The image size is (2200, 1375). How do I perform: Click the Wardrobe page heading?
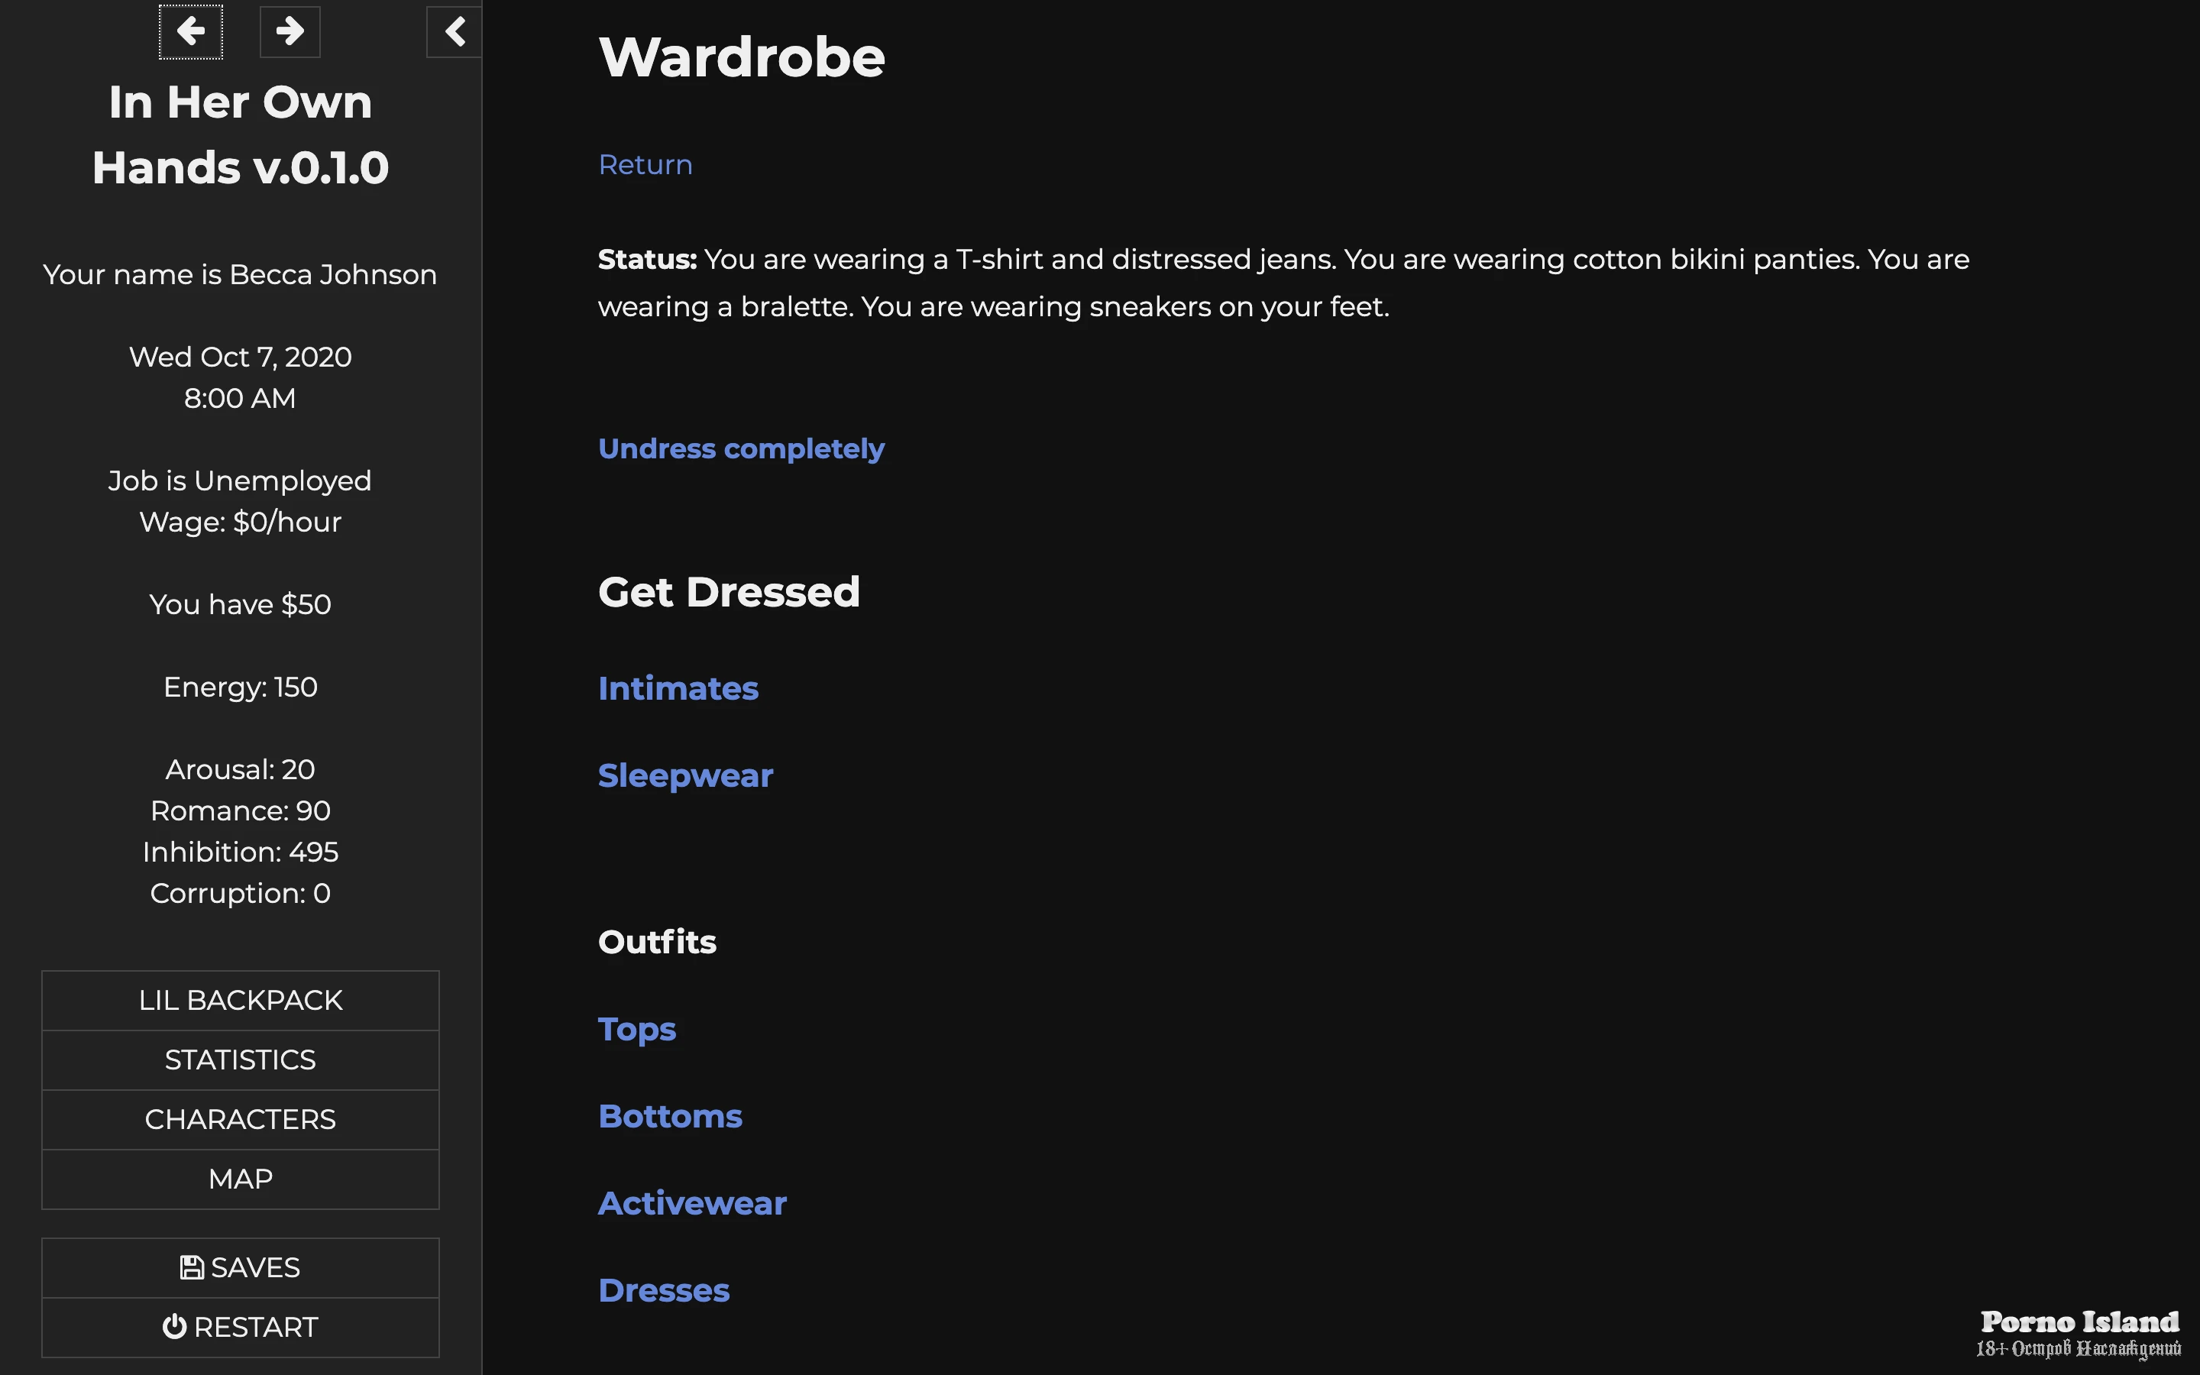point(741,57)
